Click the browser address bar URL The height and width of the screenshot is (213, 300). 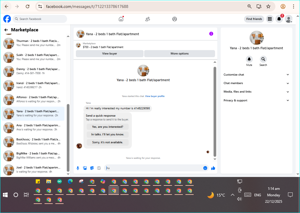87,6
